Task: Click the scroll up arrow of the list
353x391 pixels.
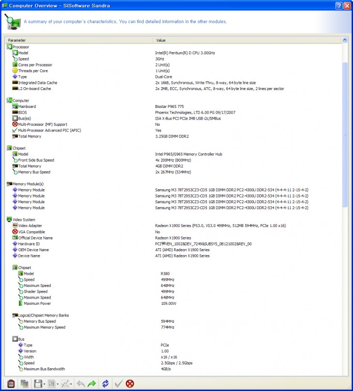Action: pyautogui.click(x=345, y=40)
